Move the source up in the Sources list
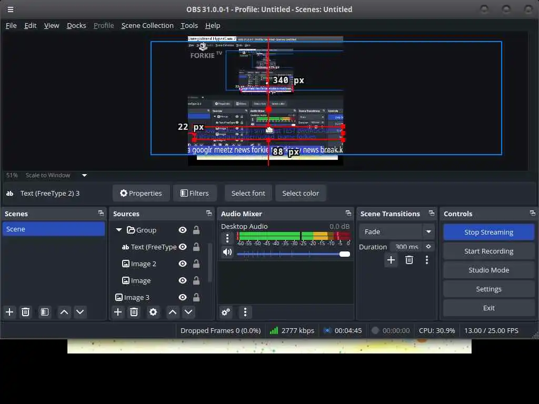This screenshot has height=404, width=539. [x=173, y=312]
